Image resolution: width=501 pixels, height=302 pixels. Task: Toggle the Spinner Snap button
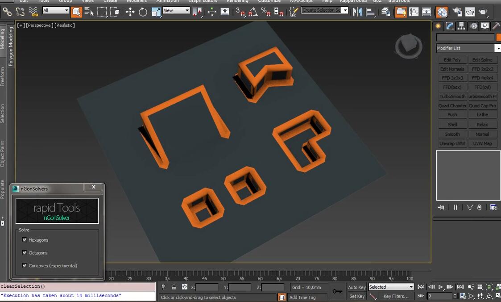(x=278, y=12)
